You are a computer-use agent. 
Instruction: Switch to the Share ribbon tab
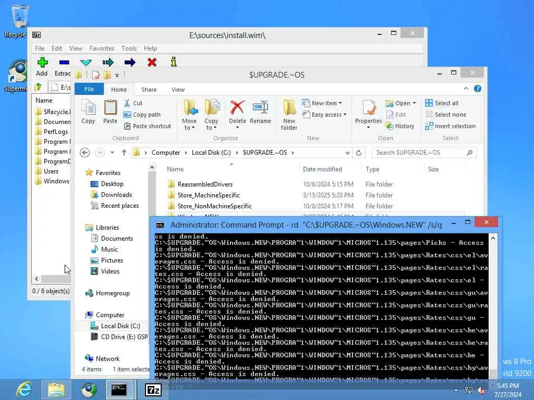(149, 90)
